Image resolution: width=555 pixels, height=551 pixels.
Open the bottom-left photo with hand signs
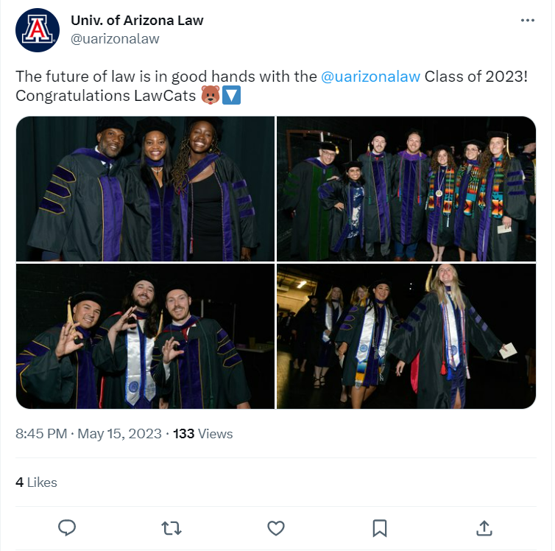click(145, 336)
